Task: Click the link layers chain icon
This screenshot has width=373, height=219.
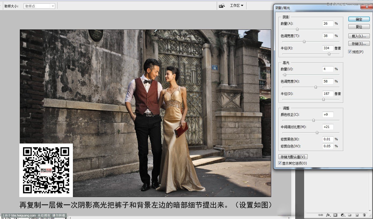Action: pos(320,215)
